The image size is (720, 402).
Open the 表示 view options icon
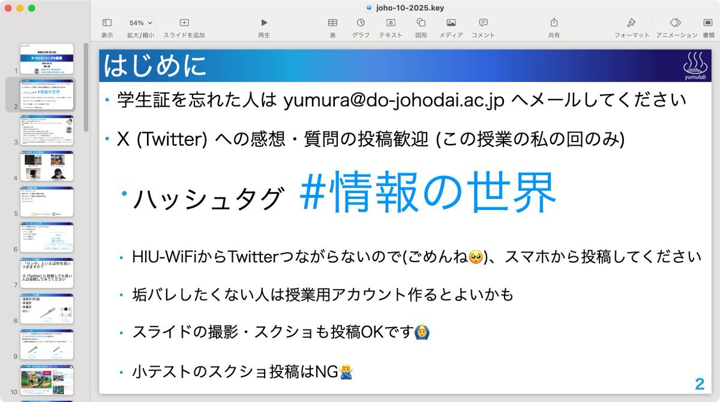pos(107,23)
